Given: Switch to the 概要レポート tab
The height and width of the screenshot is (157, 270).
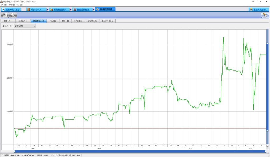Looking at the screenshot, I should pyautogui.click(x=8, y=21).
